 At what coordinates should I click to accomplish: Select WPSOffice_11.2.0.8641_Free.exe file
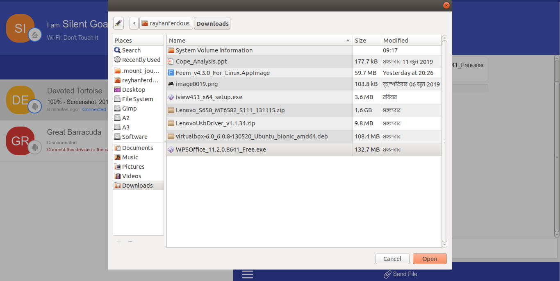pyautogui.click(x=304, y=150)
